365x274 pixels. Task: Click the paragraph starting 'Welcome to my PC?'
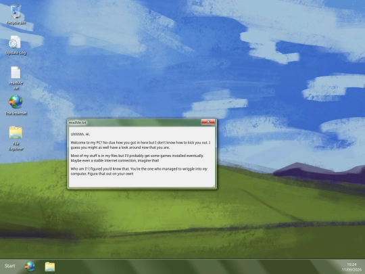click(141, 145)
